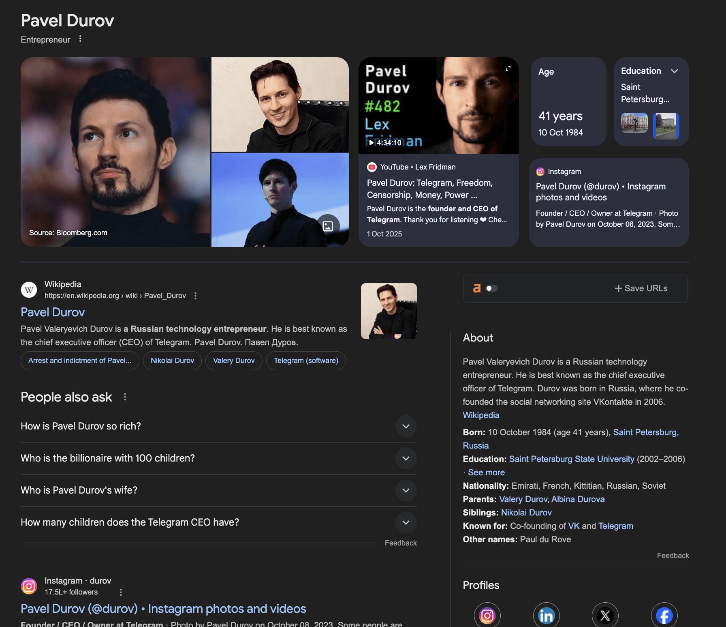Open the Instagram card 'Pavel Durov (@durov)' title
The image size is (726, 627).
[x=601, y=192]
